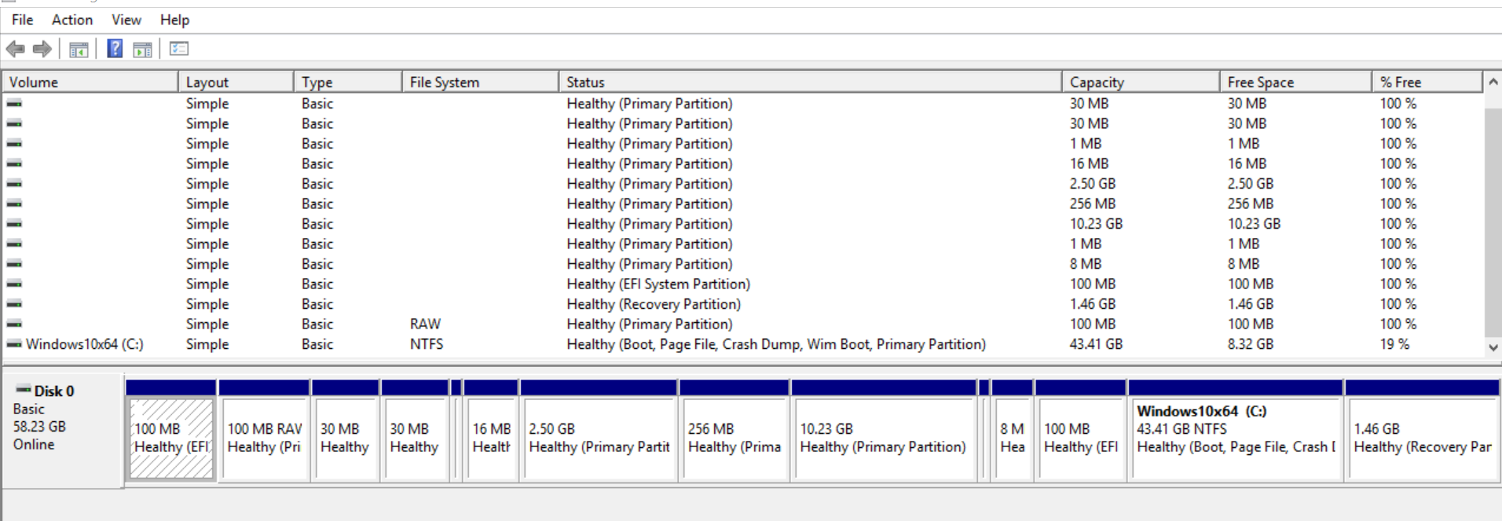The height and width of the screenshot is (521, 1502).
Task: Select the 10.23 GB volume row in list
Action: pos(742,224)
